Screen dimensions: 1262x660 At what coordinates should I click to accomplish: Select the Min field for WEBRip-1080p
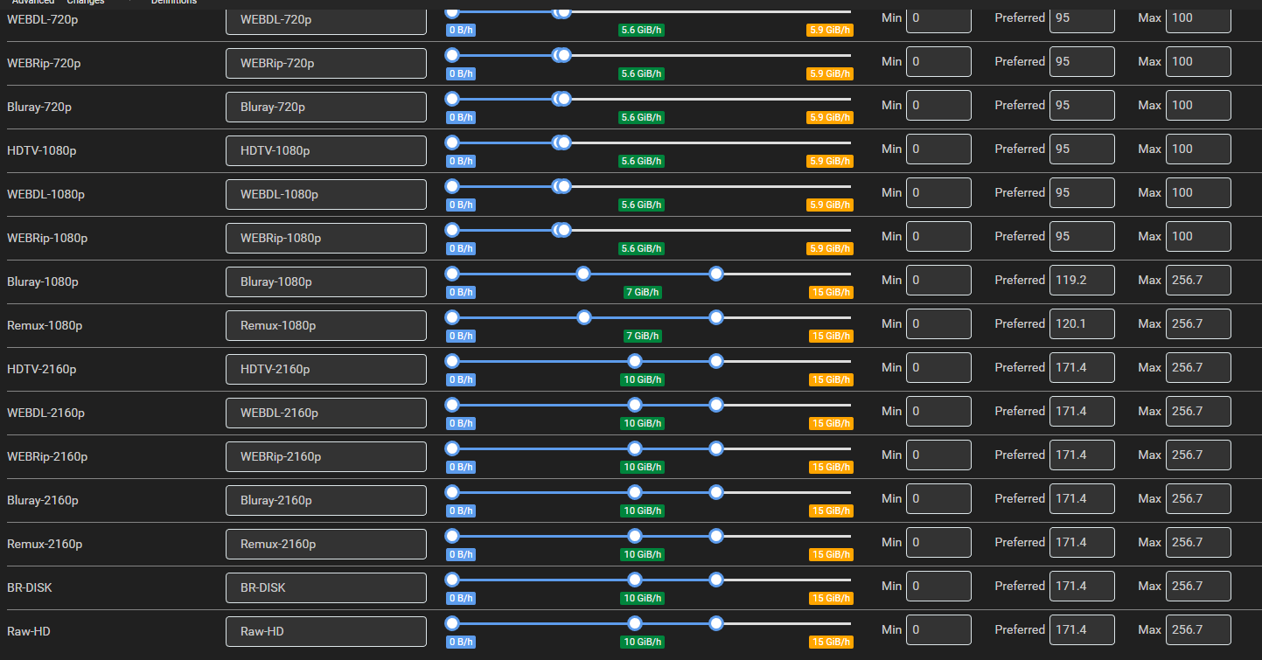(938, 237)
